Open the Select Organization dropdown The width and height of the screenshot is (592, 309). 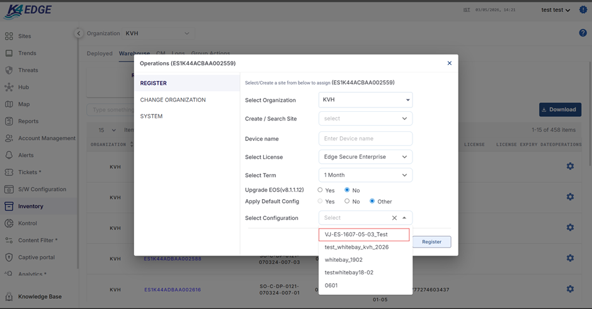point(365,100)
